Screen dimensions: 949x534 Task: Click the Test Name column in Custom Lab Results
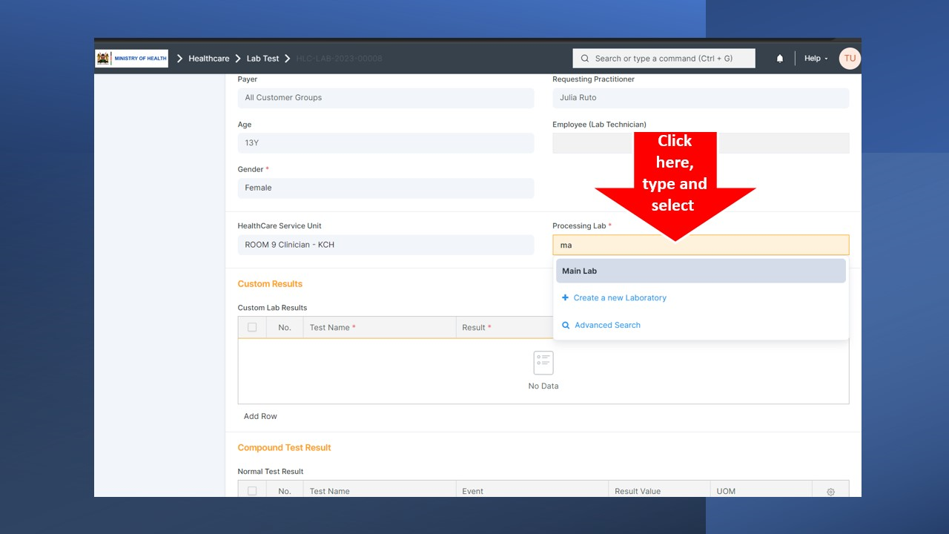coord(380,327)
